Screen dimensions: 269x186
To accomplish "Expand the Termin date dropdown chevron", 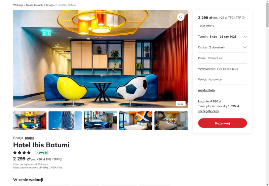I will click(245, 37).
